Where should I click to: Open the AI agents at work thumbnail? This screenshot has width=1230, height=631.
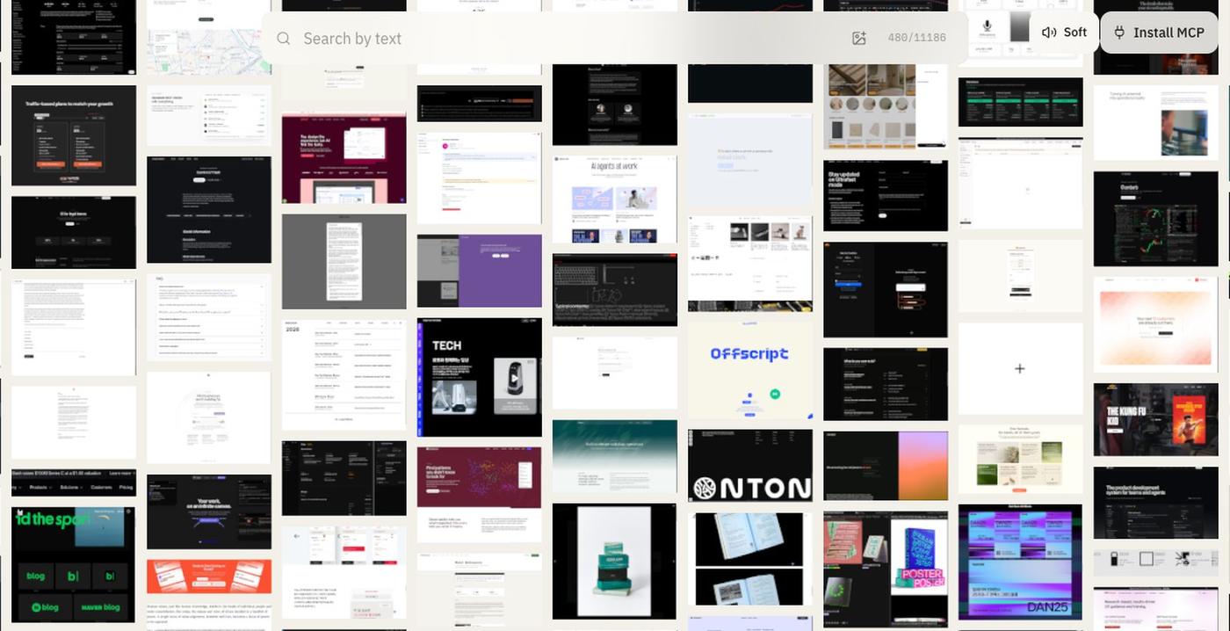click(615, 199)
